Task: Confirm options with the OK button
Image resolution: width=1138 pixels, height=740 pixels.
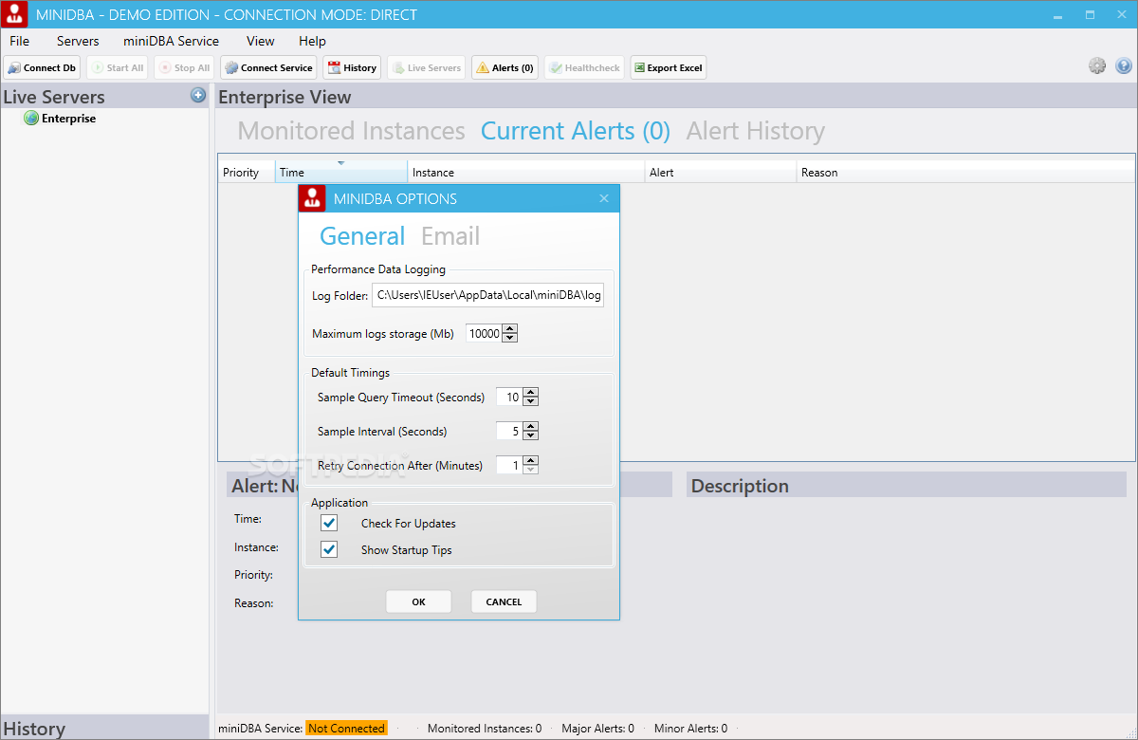Action: tap(418, 601)
